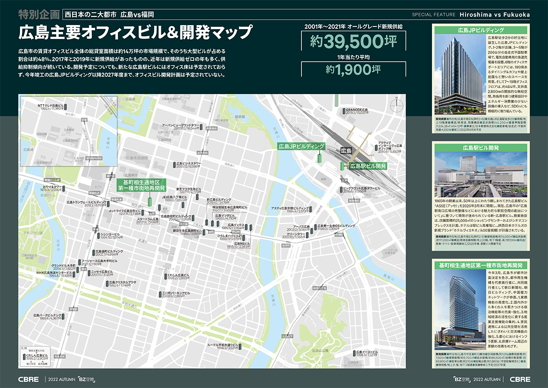View the 基町相生通地区 redevelopment tower rendering
Image resolution: width=548 pixels, height=388 pixels.
click(x=461, y=309)
